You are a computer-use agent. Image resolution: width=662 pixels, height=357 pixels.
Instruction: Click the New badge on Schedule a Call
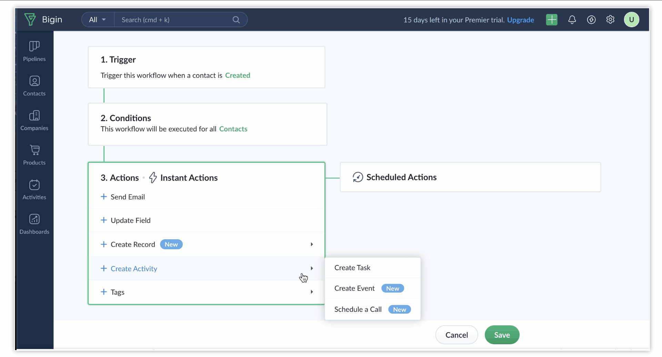pos(399,309)
